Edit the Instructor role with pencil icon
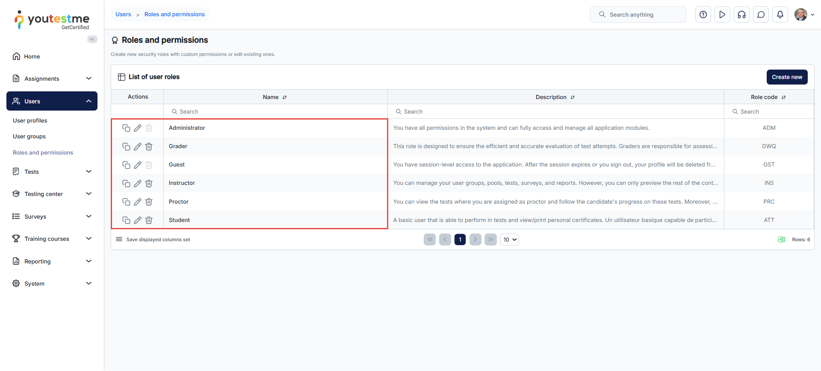821x371 pixels. point(137,183)
